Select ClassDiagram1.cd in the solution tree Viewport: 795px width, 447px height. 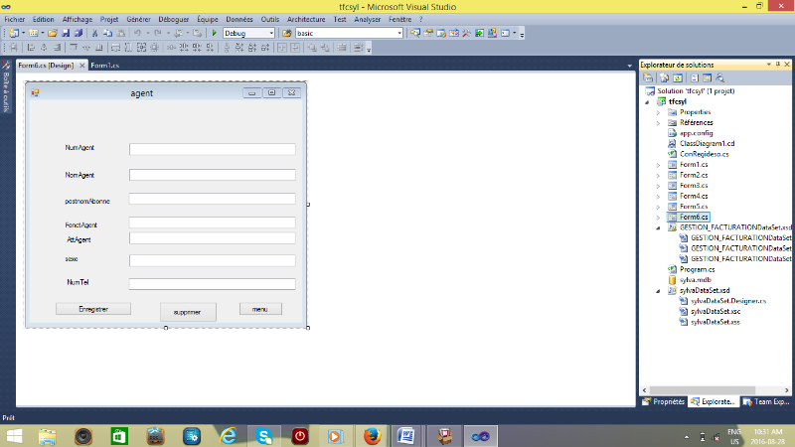pos(707,143)
